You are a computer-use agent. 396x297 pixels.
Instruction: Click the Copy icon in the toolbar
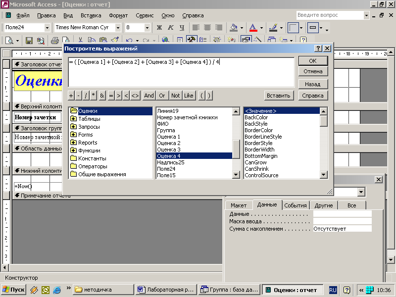(92, 40)
